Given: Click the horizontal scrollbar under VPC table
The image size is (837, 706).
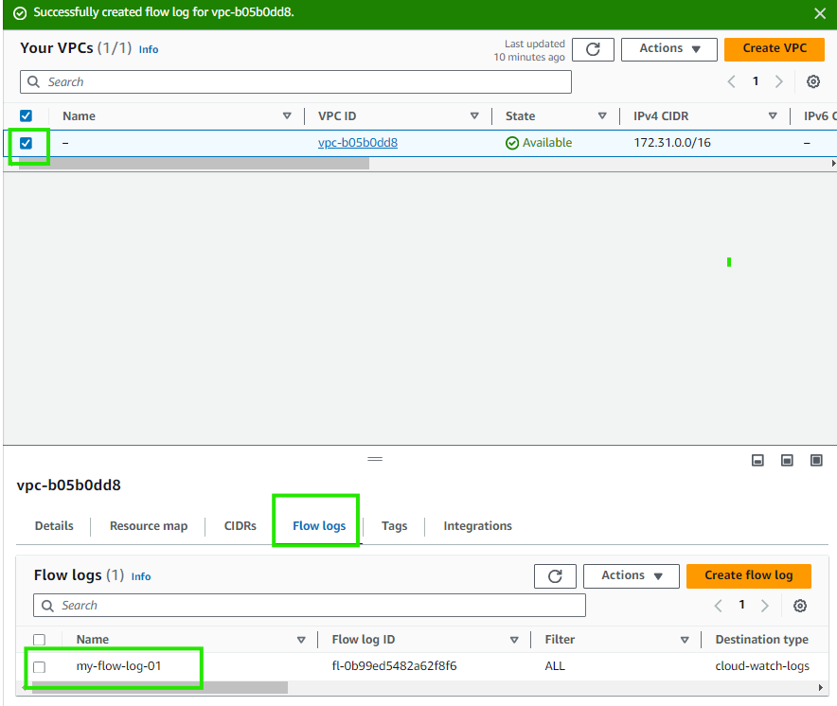Looking at the screenshot, I should (x=189, y=163).
